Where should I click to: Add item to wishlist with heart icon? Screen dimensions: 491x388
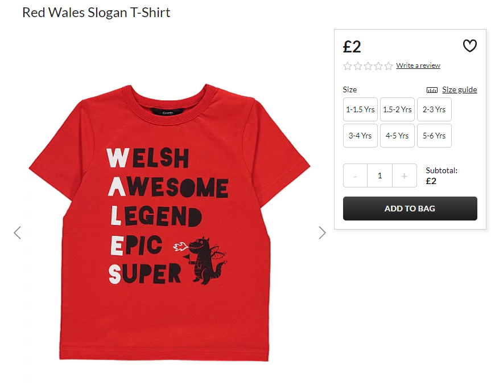470,46
